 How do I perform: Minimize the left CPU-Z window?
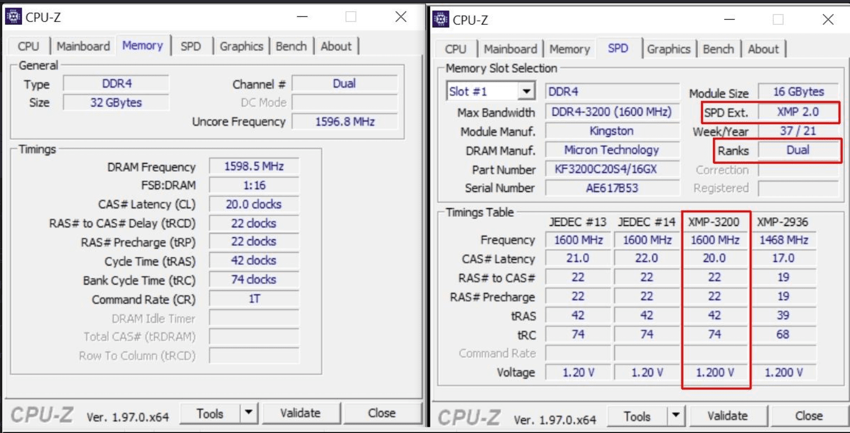pos(303,17)
